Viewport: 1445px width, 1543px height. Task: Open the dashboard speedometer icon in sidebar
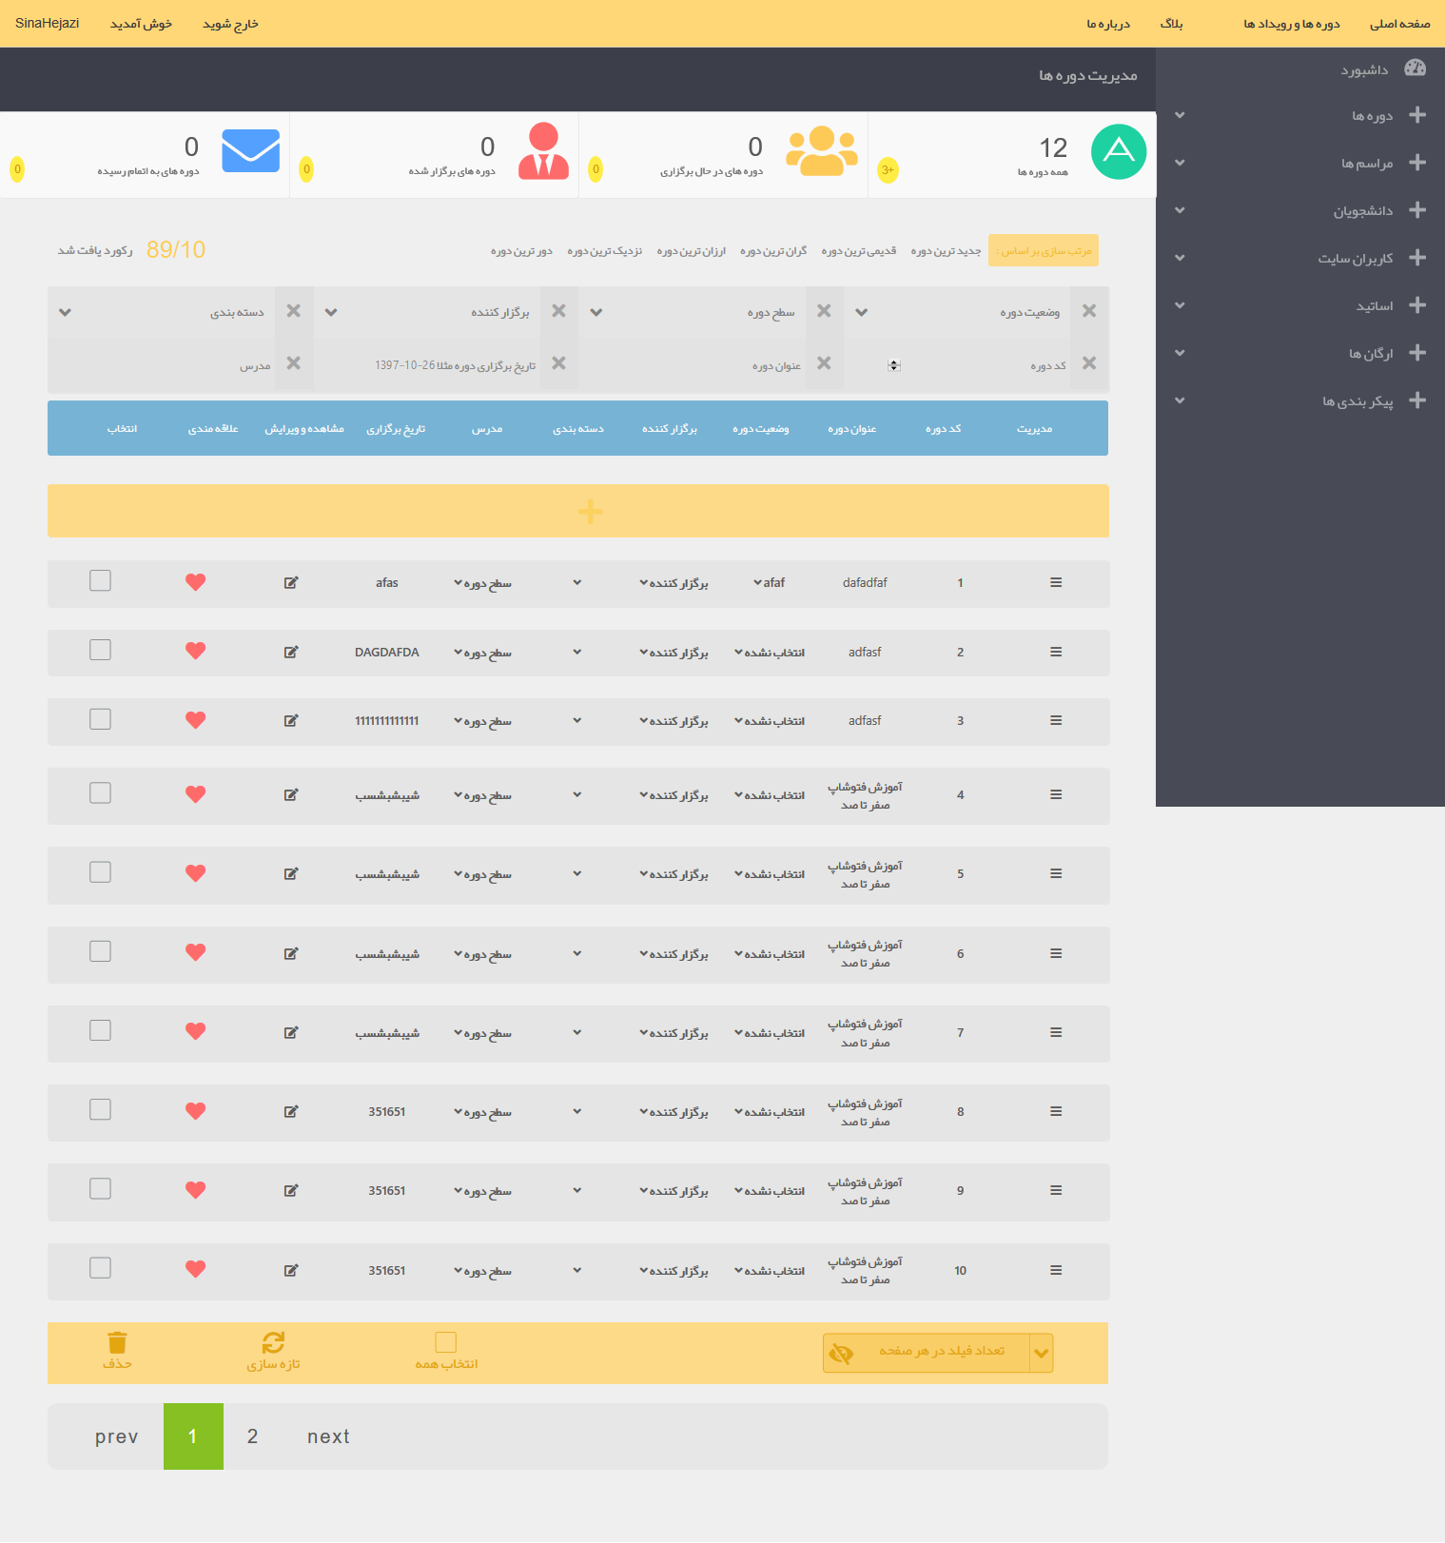click(x=1416, y=68)
